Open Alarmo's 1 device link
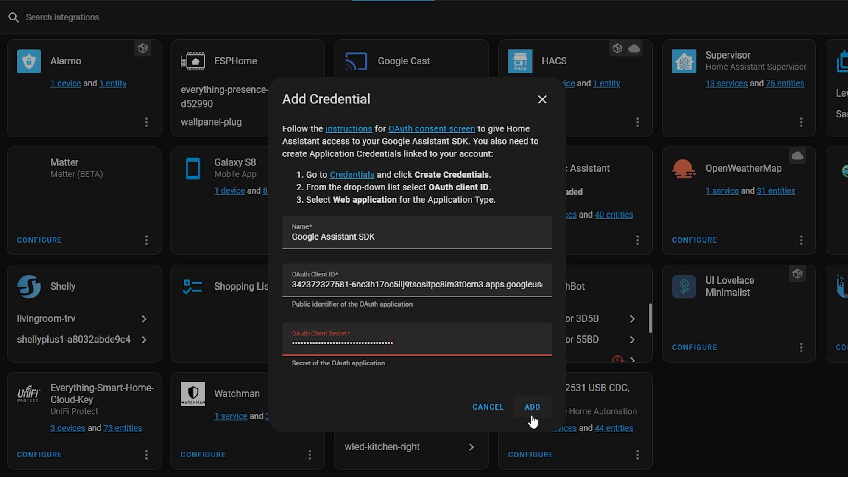This screenshot has width=848, height=477. [66, 84]
